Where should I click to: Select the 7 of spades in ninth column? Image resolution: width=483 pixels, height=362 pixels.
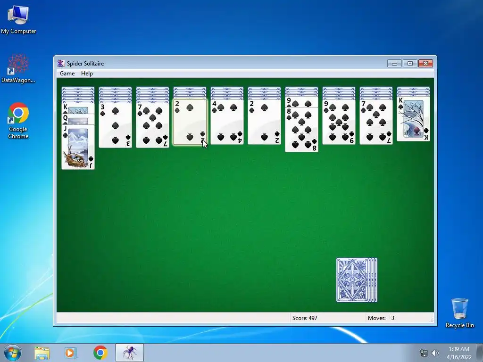point(376,122)
